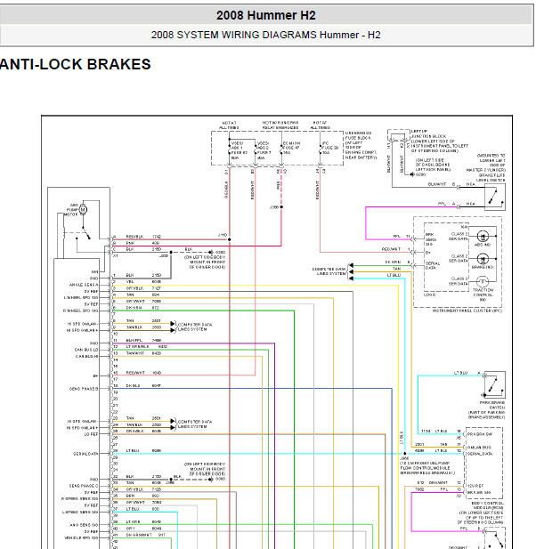Click the 'SENS PHASE B' pin label
The height and width of the screenshot is (549, 536).
click(84, 389)
